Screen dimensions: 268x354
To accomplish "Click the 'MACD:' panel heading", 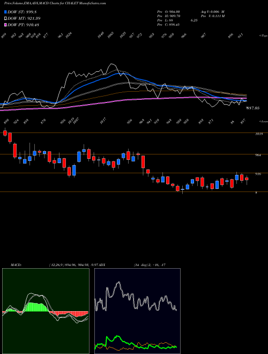I will tap(16, 265).
